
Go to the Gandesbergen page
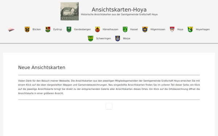[x=82, y=29]
